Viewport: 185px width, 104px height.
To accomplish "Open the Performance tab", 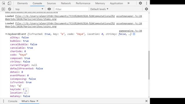I will (83, 3).
